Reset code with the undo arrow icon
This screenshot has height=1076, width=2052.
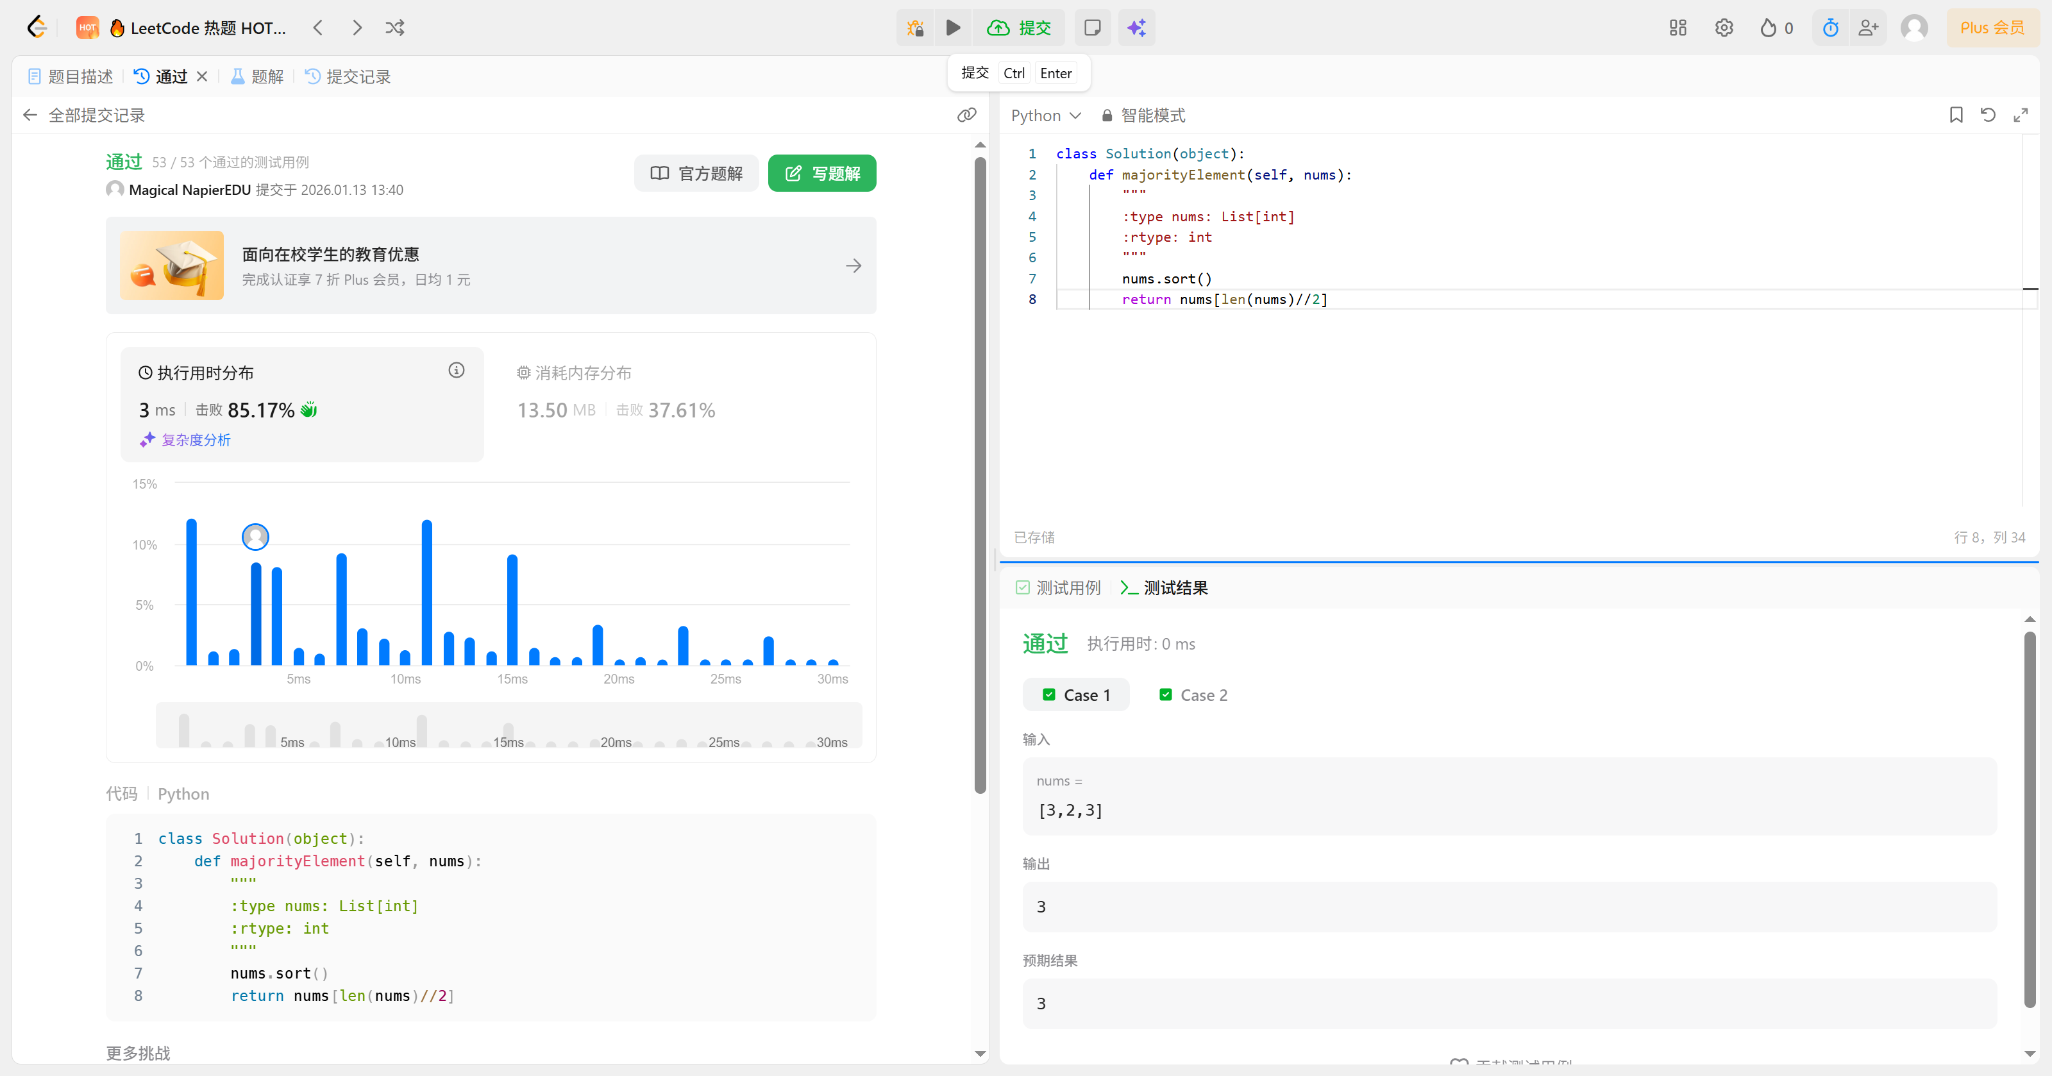point(1987,115)
